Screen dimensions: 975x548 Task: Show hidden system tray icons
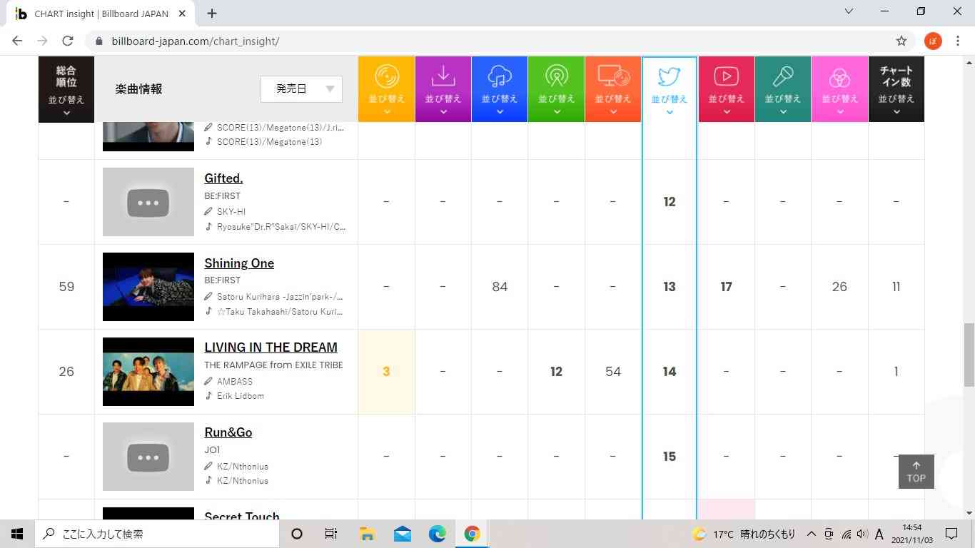tap(812, 534)
